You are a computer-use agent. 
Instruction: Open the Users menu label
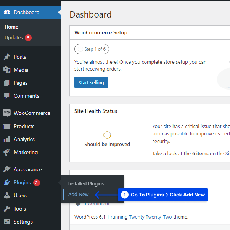20,195
